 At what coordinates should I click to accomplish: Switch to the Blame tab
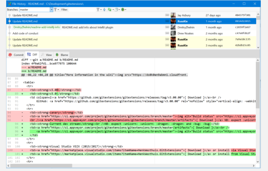pos(62,55)
